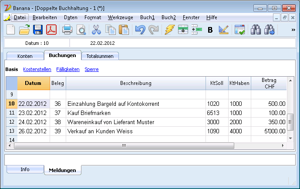This screenshot has width=300, height=189.
Task: Open the Fenster menu
Action: point(191,17)
